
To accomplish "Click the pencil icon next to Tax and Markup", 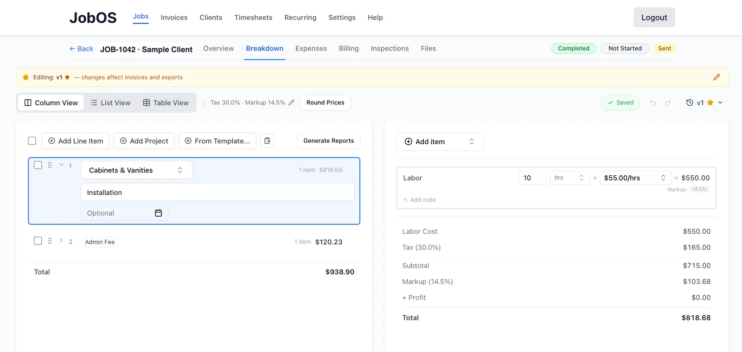I will point(291,102).
